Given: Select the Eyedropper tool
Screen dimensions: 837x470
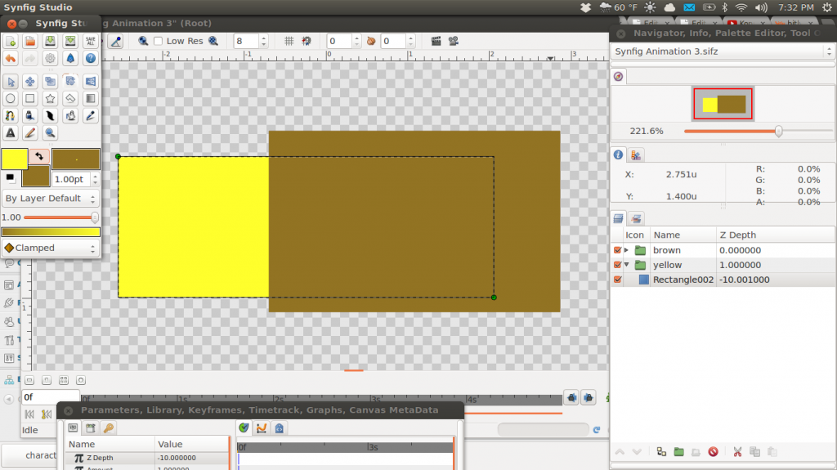Looking at the screenshot, I should point(90,116).
